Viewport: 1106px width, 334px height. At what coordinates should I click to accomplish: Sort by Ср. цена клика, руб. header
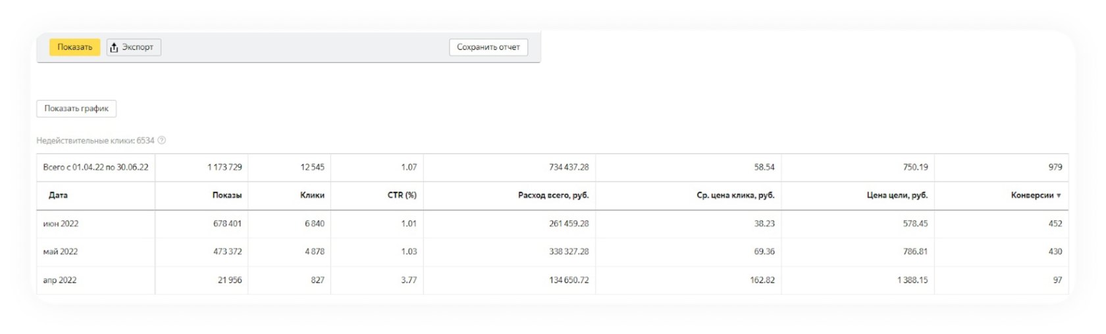click(x=735, y=195)
